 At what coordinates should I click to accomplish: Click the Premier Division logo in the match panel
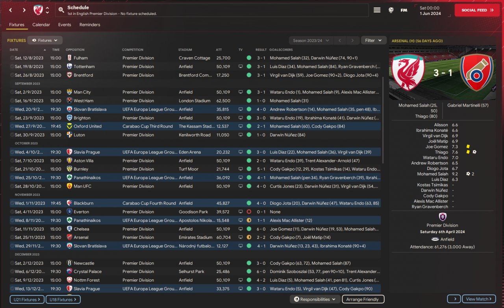point(442,217)
